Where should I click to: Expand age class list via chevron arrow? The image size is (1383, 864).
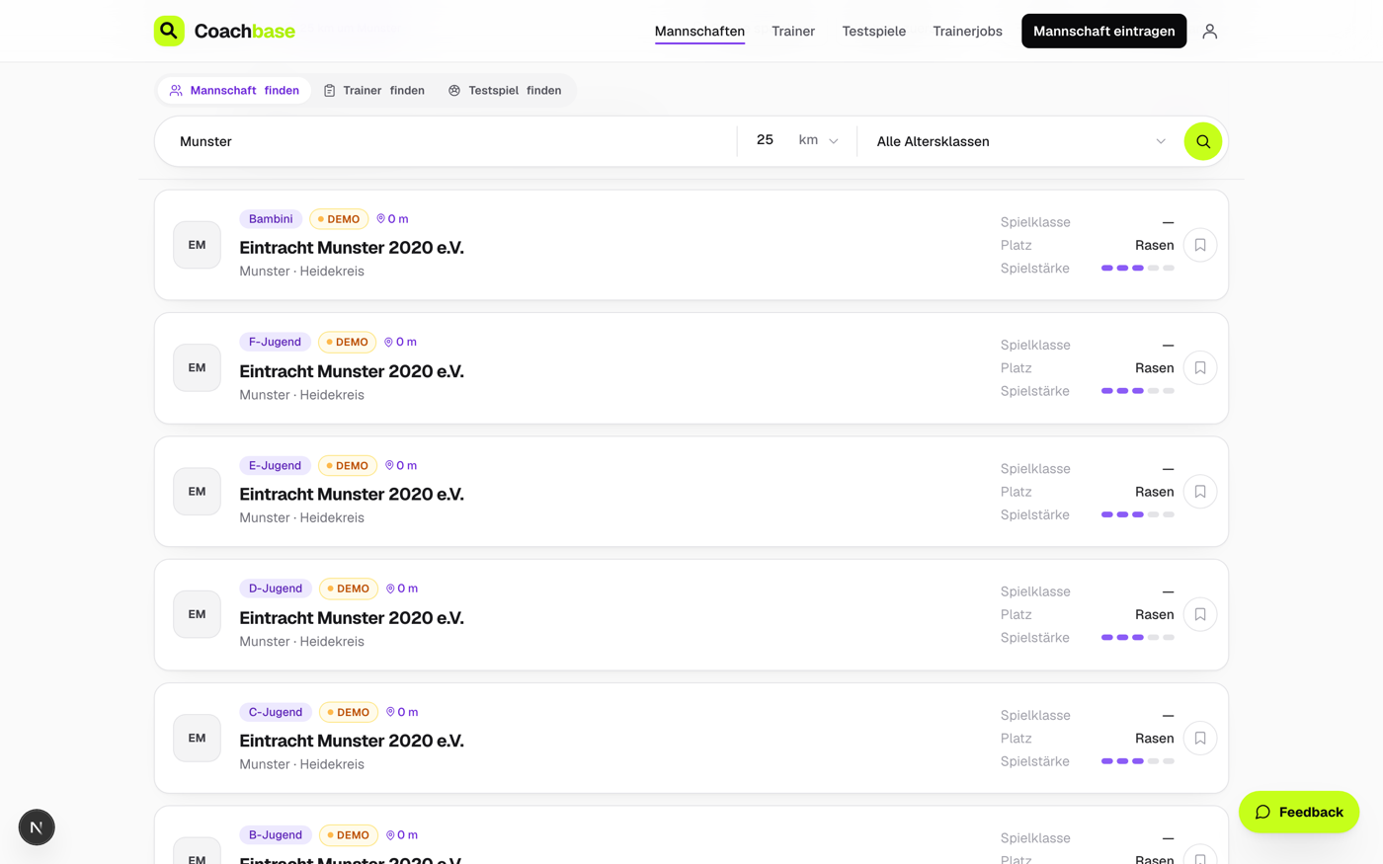(1161, 141)
